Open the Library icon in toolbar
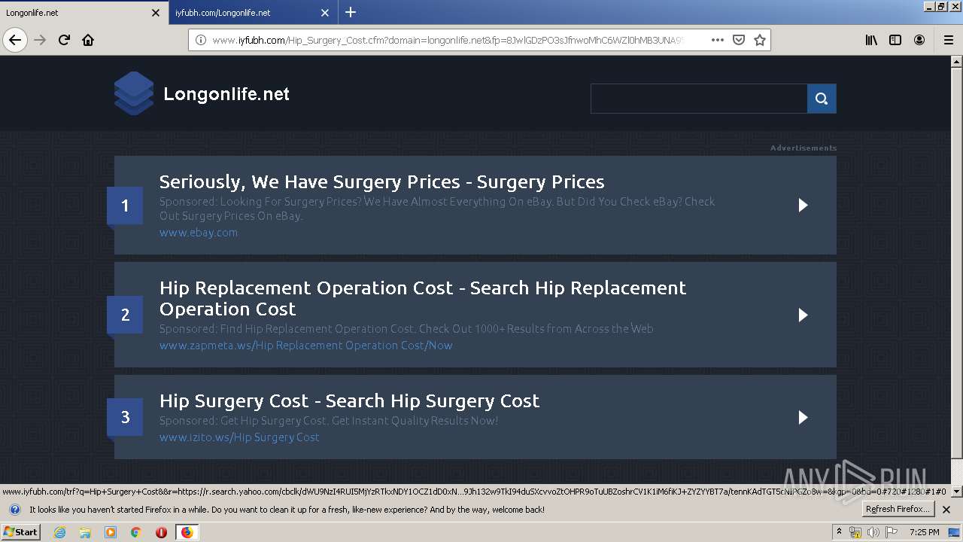The image size is (963, 542). tap(871, 40)
